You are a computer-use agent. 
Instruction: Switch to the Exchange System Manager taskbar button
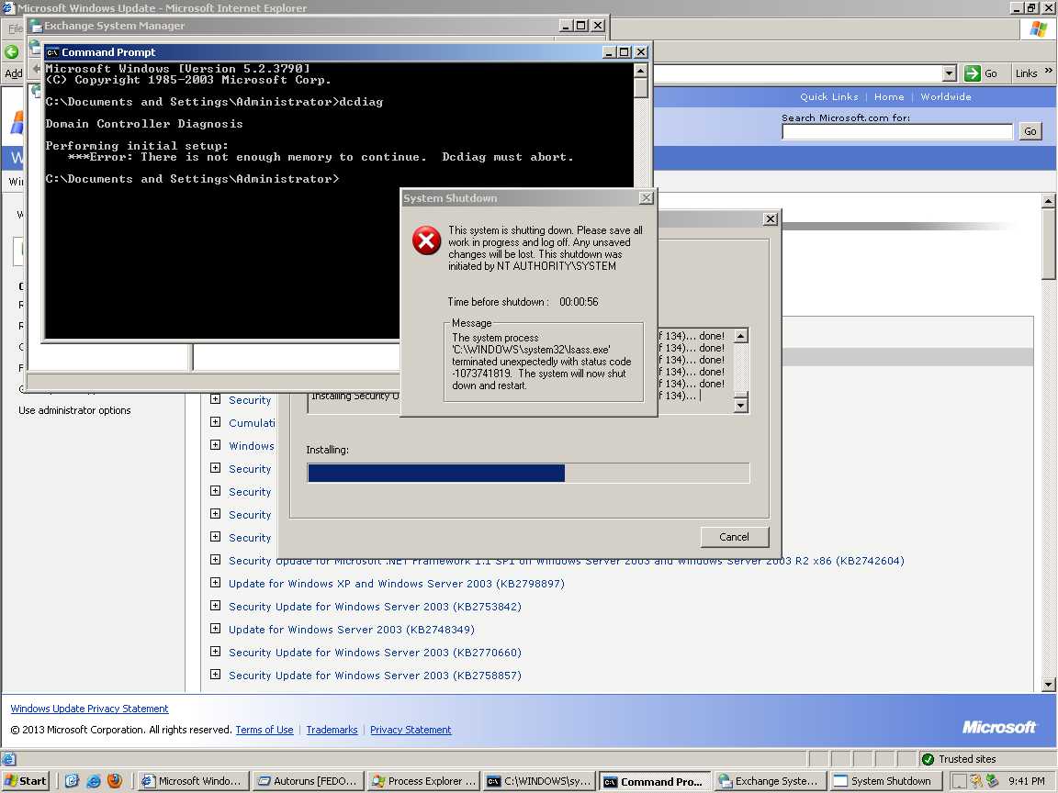769,781
